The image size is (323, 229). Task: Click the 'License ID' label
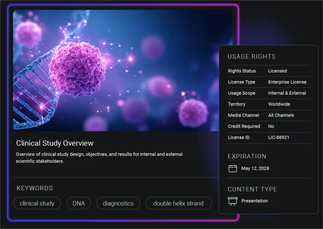[239, 137]
